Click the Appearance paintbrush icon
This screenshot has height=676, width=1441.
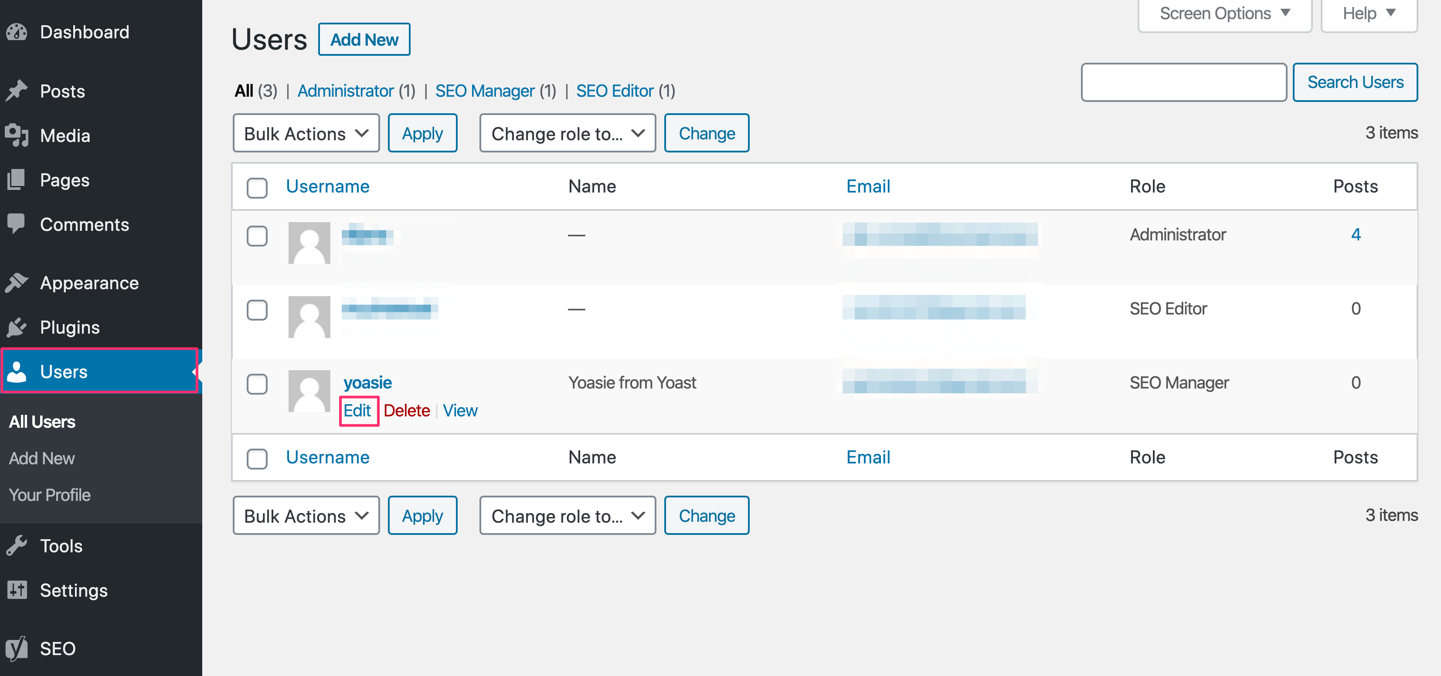[17, 283]
